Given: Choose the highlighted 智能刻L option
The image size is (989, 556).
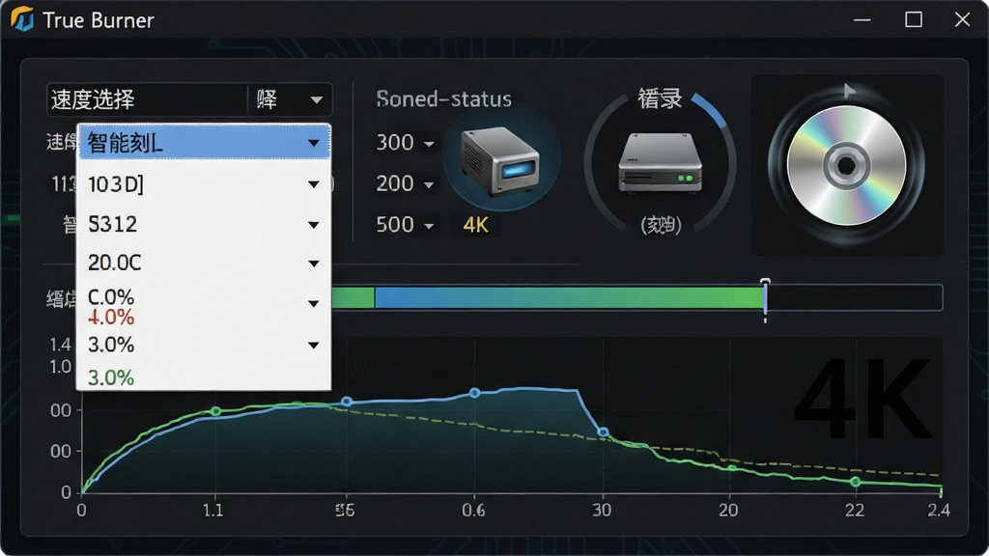Looking at the screenshot, I should coord(205,143).
